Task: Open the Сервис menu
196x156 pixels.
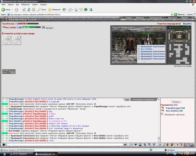Action: click(x=35, y=5)
